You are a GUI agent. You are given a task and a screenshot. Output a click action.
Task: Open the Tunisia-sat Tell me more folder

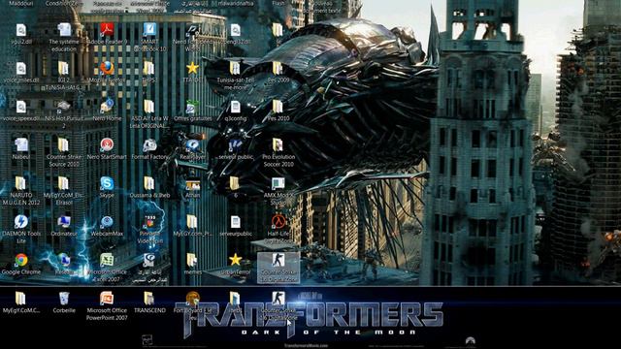(x=235, y=69)
